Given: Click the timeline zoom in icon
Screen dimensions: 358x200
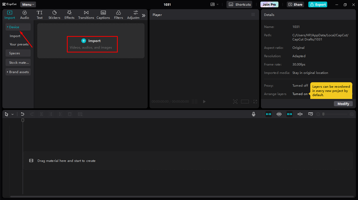Looking at the screenshot, I should [x=352, y=114].
